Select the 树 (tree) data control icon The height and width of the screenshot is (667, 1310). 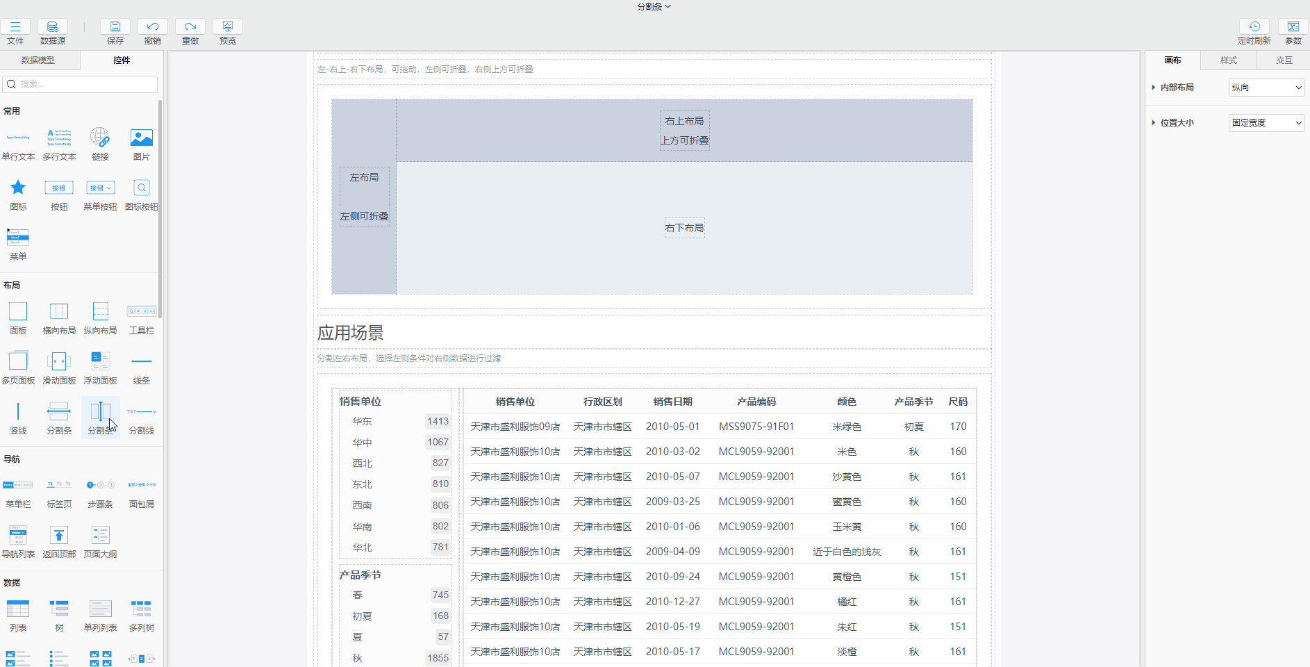[x=59, y=608]
